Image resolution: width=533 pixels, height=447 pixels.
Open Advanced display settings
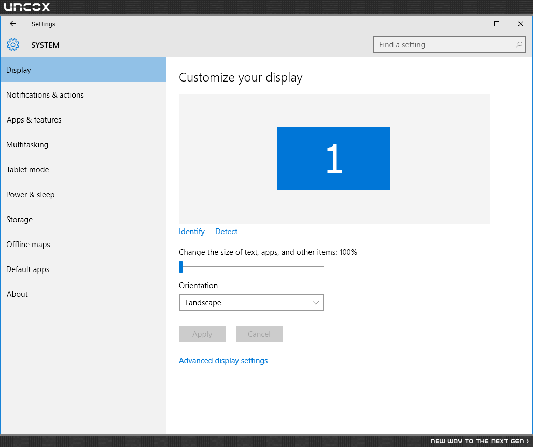(x=223, y=360)
